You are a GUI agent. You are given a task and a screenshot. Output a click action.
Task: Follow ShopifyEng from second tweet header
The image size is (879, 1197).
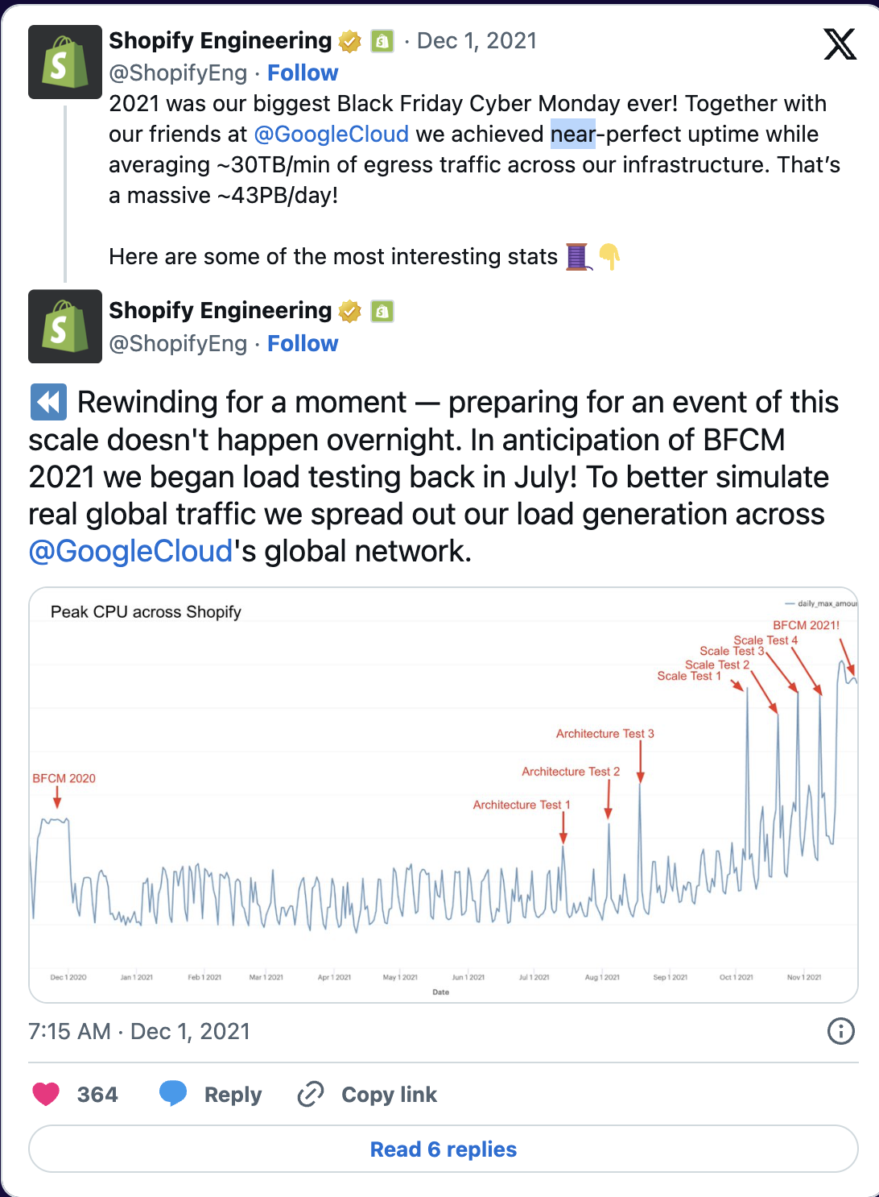(303, 343)
